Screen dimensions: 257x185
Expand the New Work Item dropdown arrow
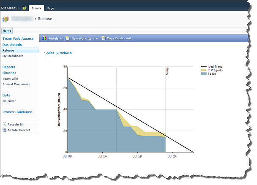[97, 38]
